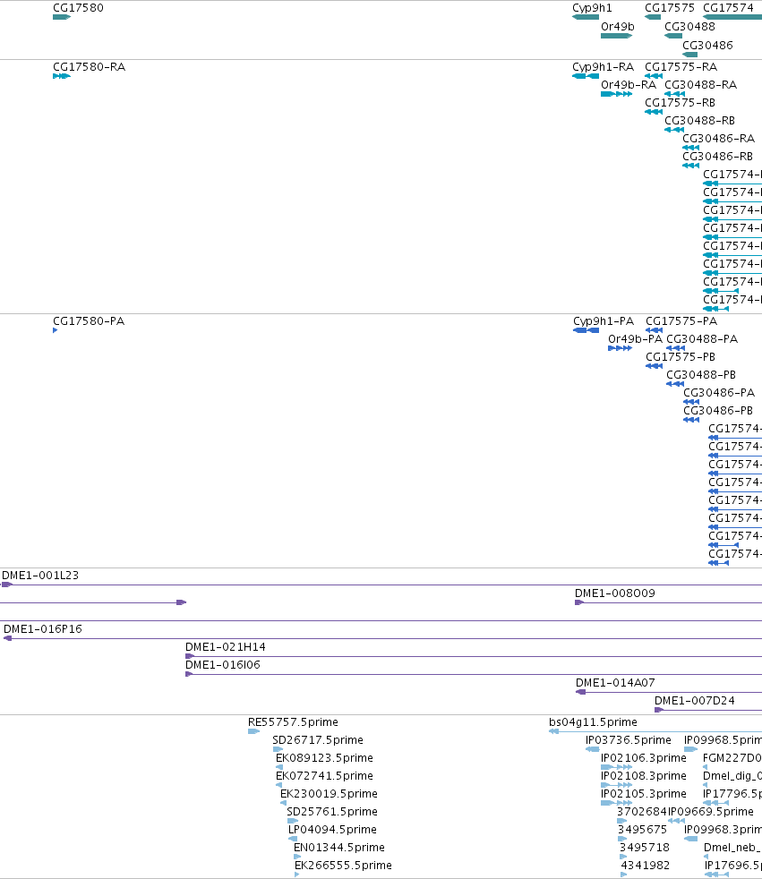
Task: Select the Cyp9h1 gene label
Action: click(x=592, y=8)
